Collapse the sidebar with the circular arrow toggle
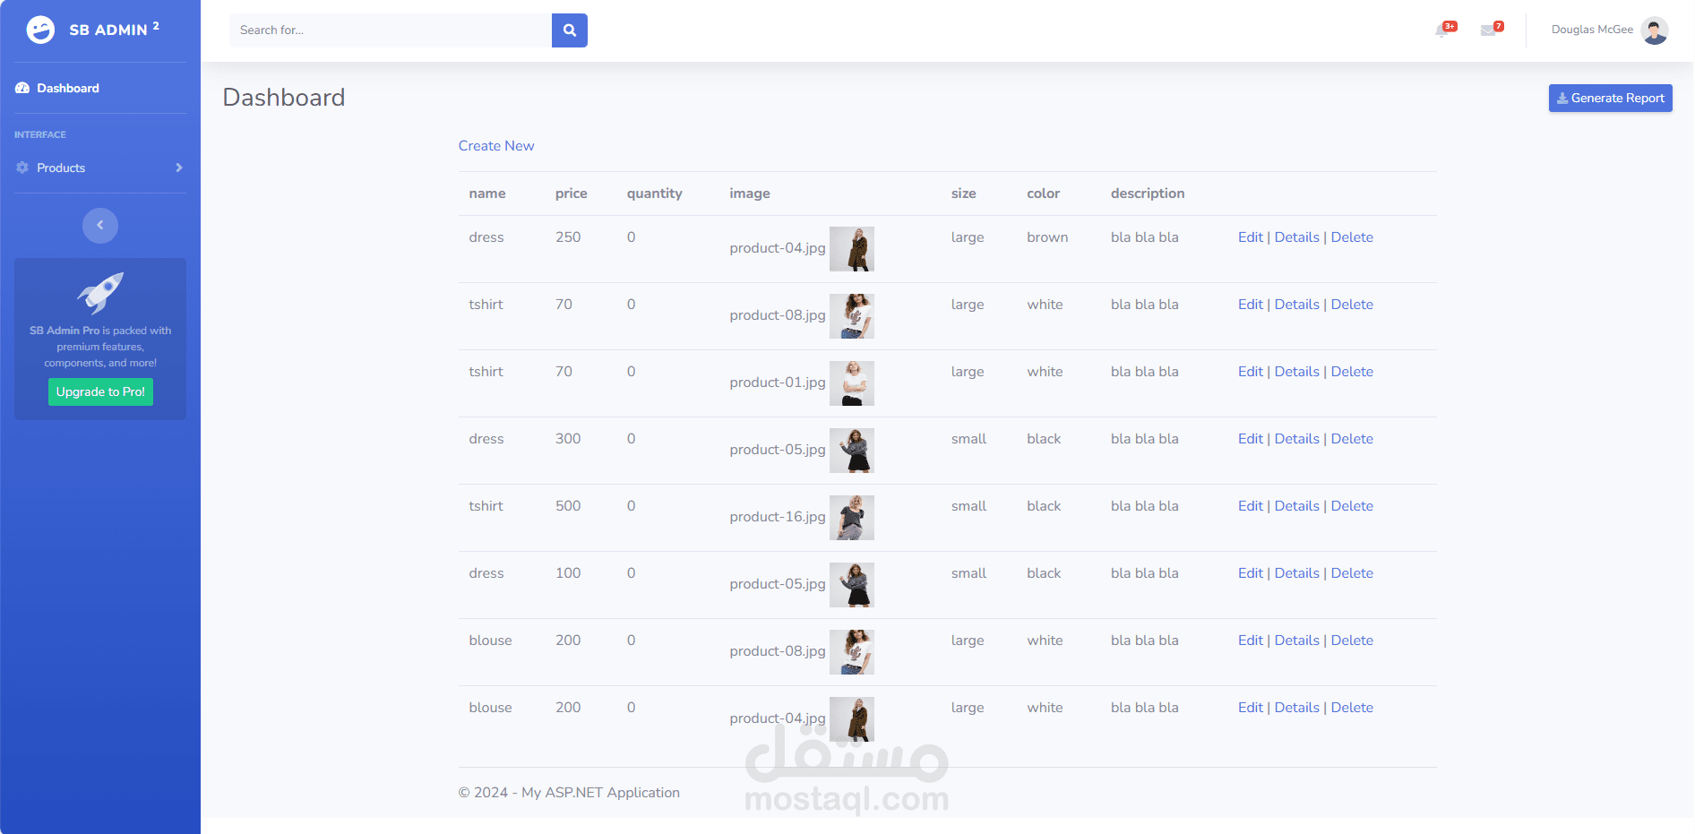Viewport: 1695px width, 834px height. tap(100, 225)
